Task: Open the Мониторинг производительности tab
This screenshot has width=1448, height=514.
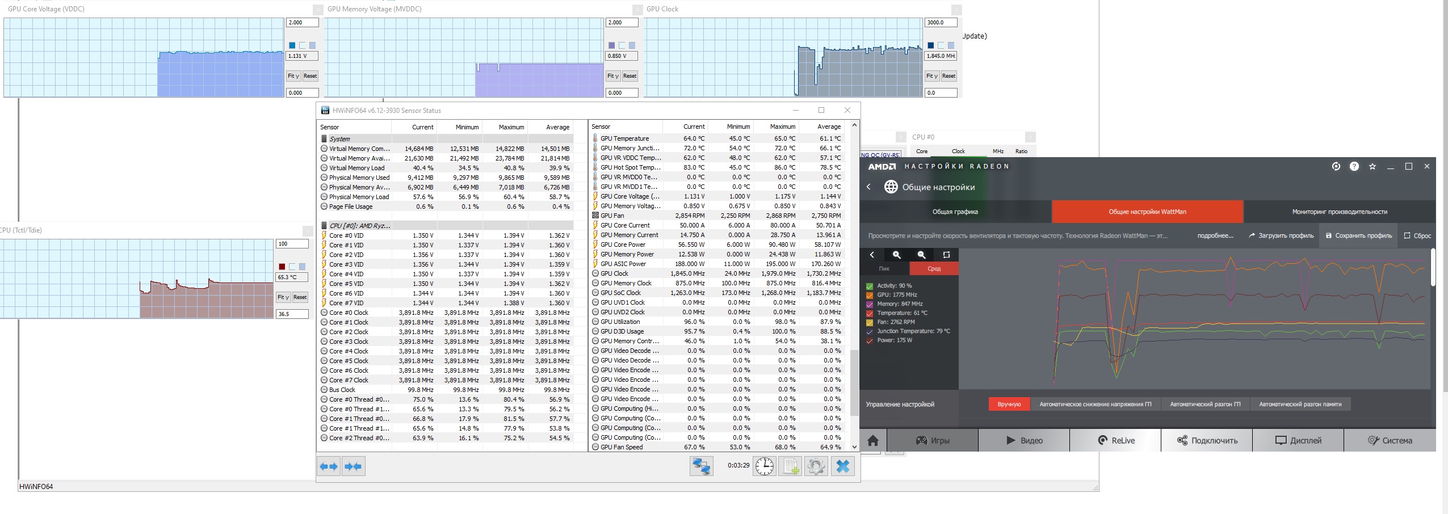Action: point(1340,212)
